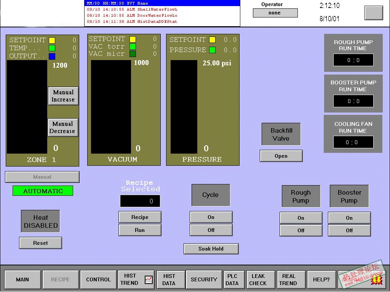Click the Vacuum bar graph
Image resolution: width=390 pixels, height=292 pixels.
(x=111, y=107)
